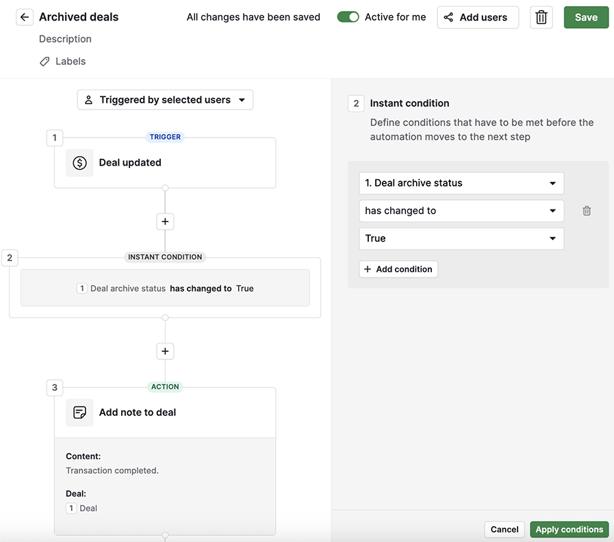
Task: Click the plus icon above the action step
Action: [164, 351]
